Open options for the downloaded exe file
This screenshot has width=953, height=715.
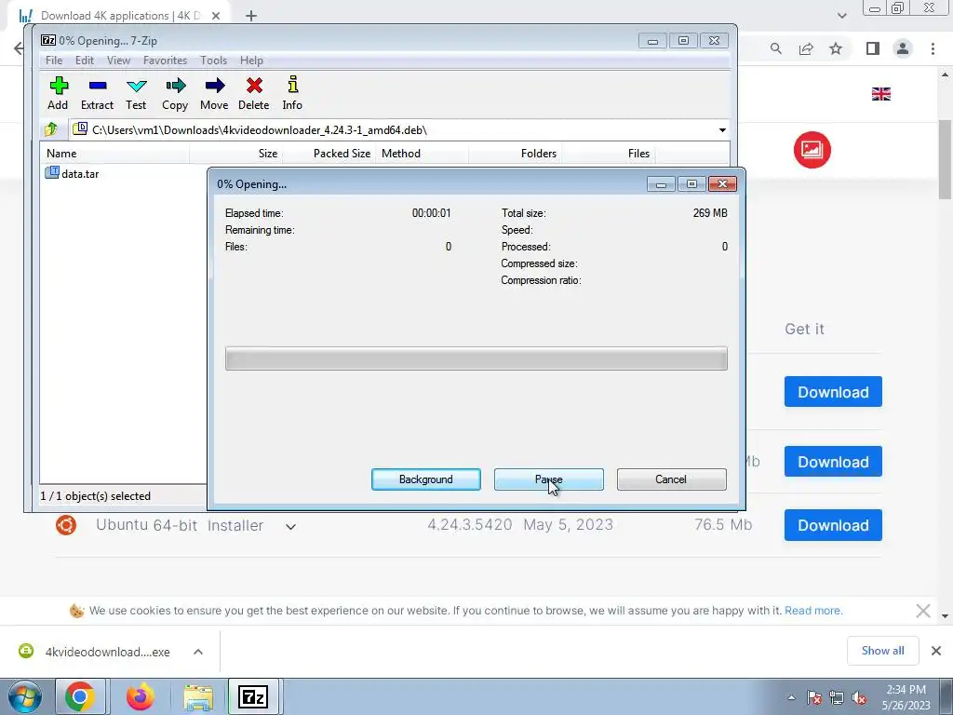coord(198,652)
